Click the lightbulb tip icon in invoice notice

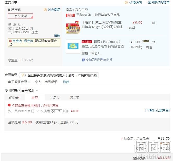[x=23, y=75]
